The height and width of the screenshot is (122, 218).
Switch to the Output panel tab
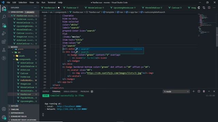(46, 91)
